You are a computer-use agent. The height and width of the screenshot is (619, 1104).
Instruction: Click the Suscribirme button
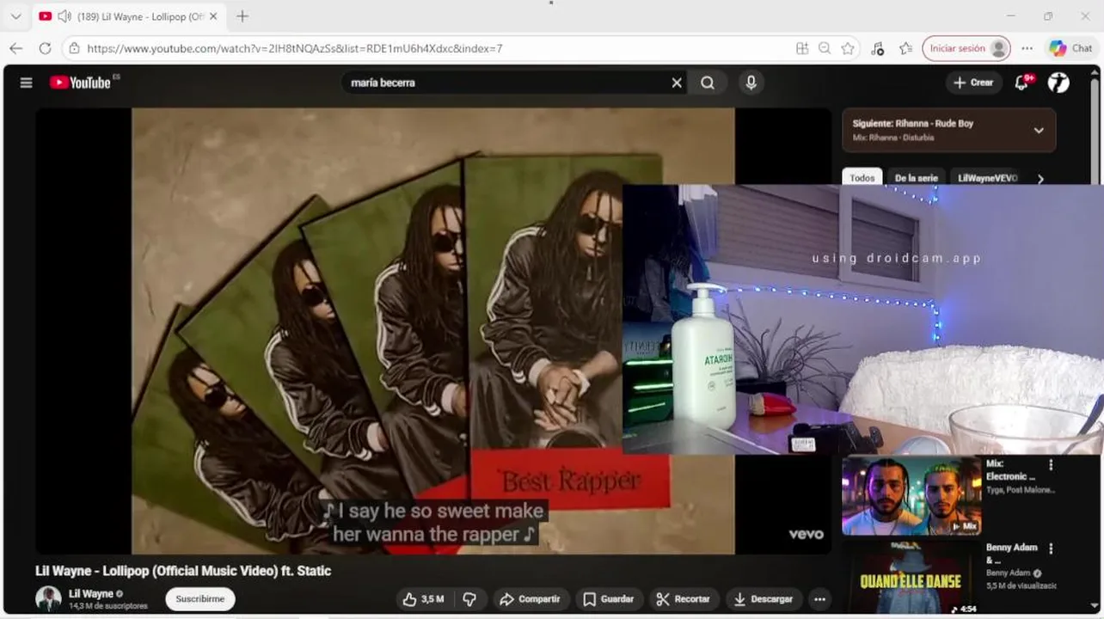pos(200,599)
